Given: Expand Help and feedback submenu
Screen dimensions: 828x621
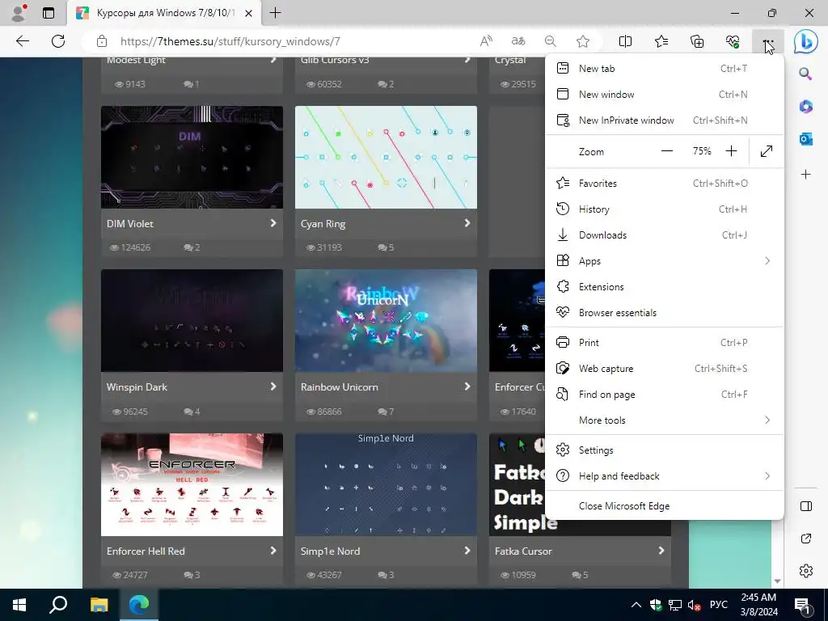Looking at the screenshot, I should (665, 475).
